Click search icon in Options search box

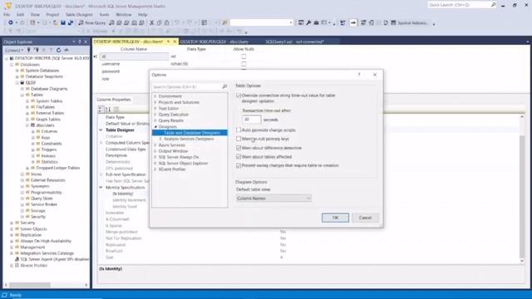point(224,86)
